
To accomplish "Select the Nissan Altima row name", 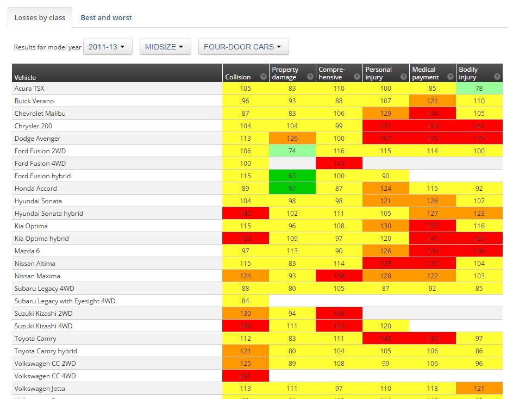I will tap(35, 263).
